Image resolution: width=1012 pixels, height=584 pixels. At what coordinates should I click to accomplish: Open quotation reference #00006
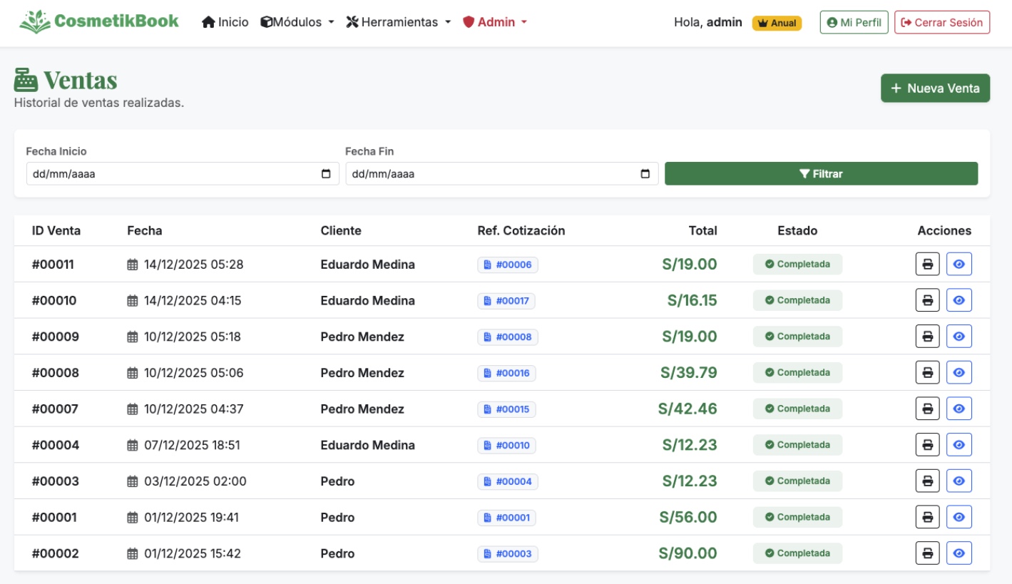click(x=507, y=264)
